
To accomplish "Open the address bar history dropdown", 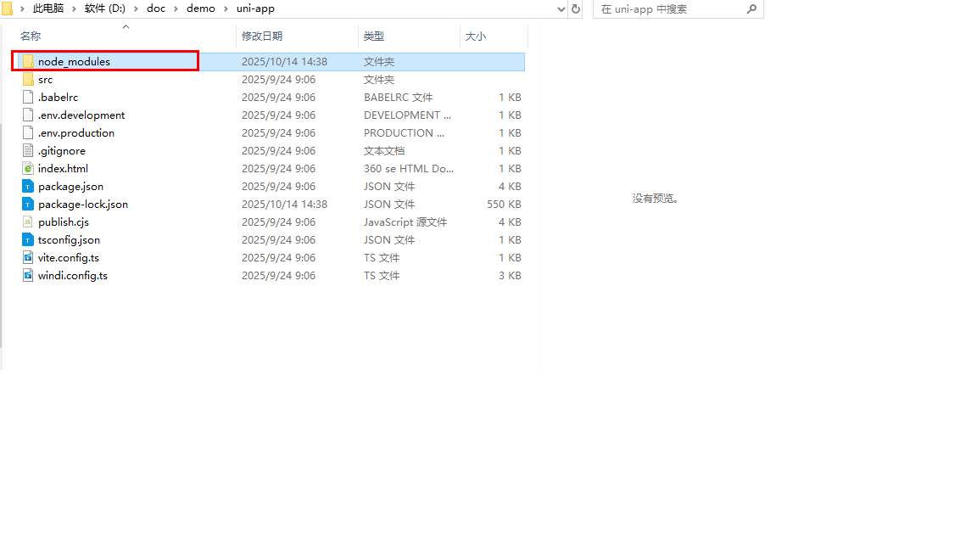I will pyautogui.click(x=561, y=8).
